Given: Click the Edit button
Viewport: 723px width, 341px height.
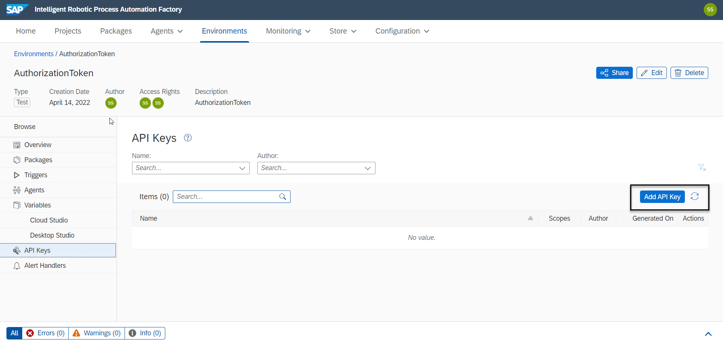Looking at the screenshot, I should coord(652,73).
